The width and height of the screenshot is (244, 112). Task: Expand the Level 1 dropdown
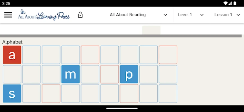coord(191,15)
